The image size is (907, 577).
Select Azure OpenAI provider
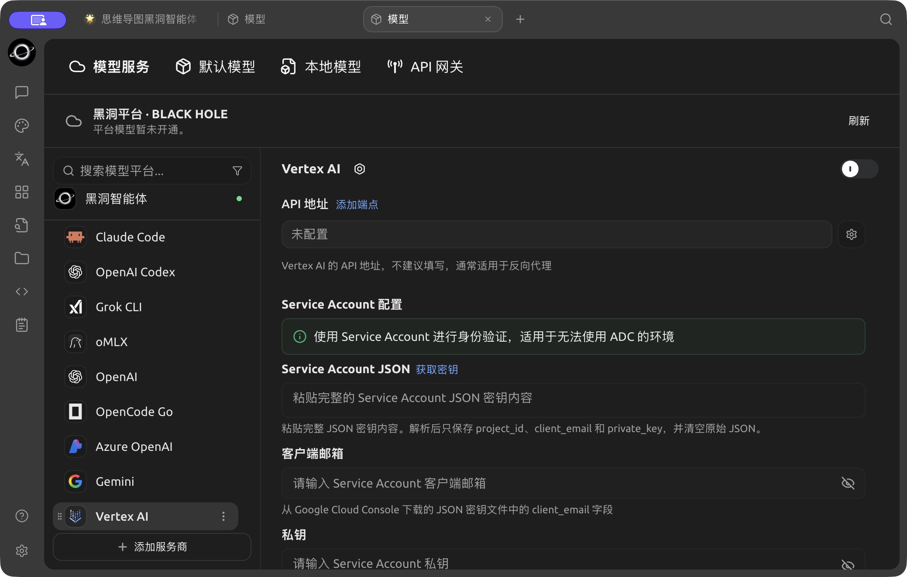coord(146,446)
